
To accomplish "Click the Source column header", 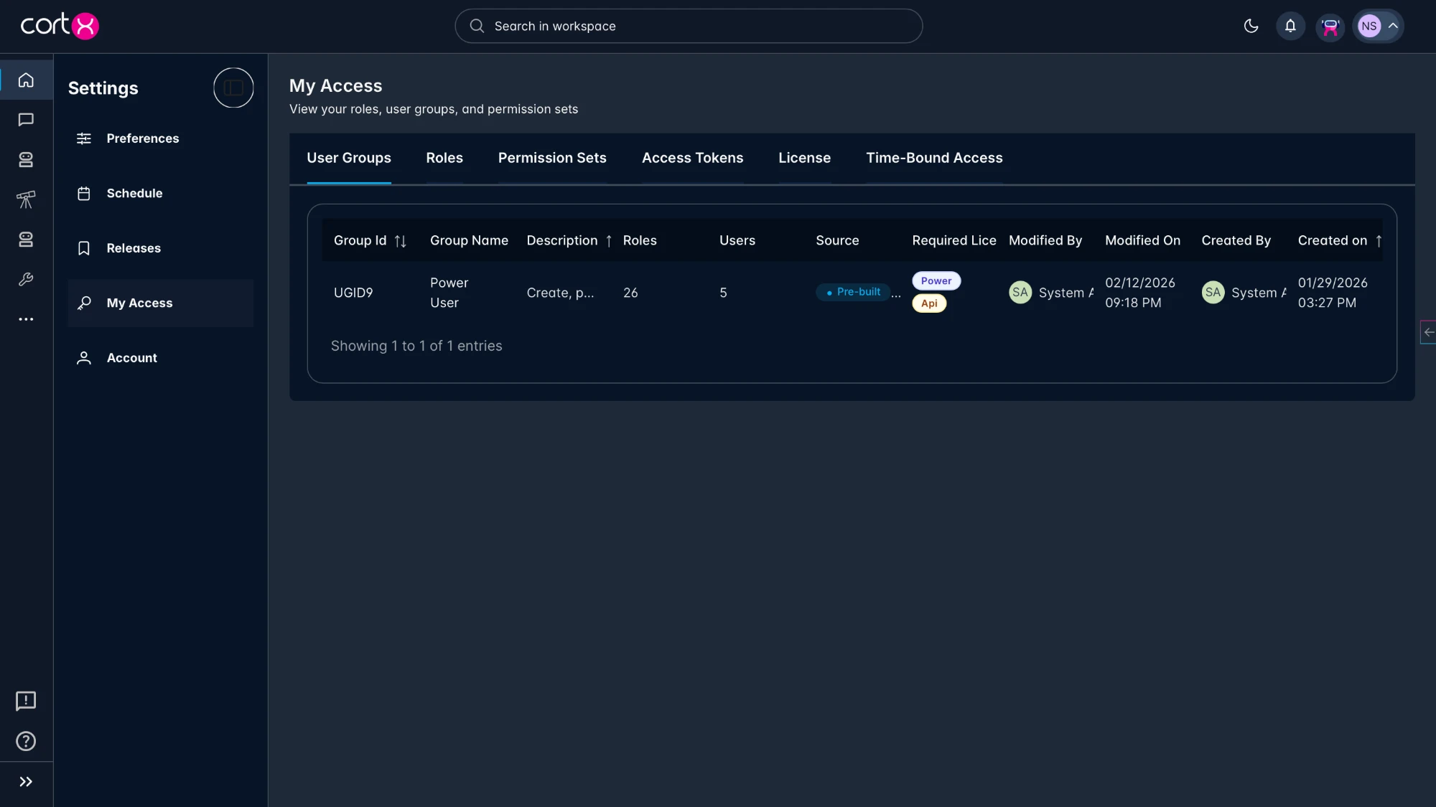I will pos(837,240).
